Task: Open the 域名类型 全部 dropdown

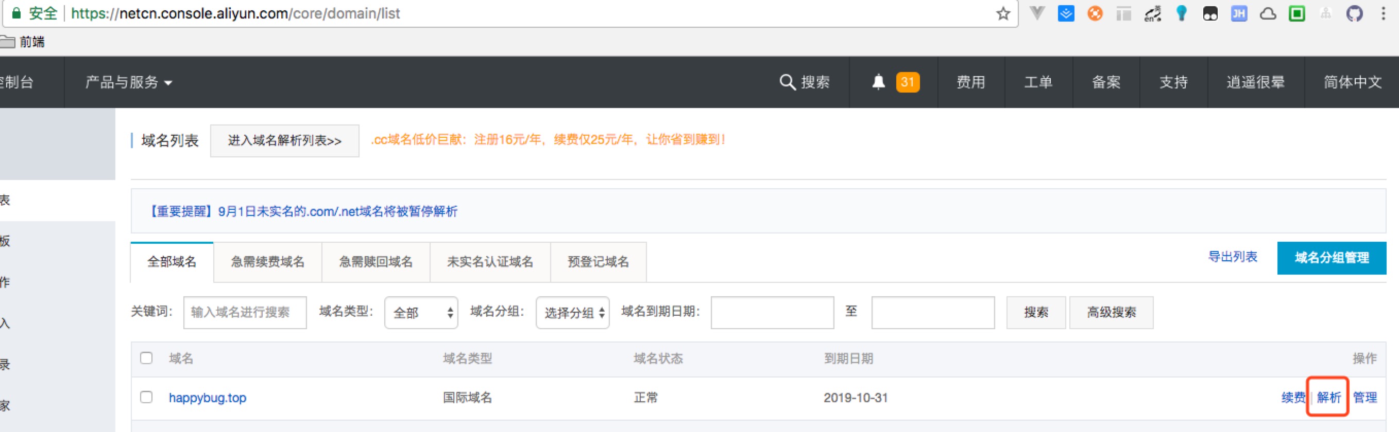Action: [x=421, y=312]
